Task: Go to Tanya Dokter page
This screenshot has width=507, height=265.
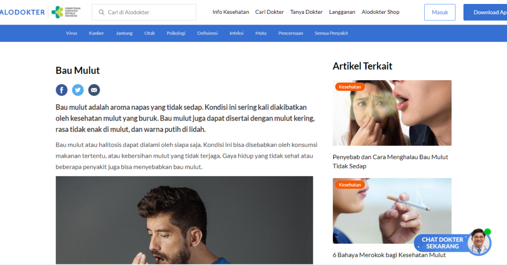Action: (306, 12)
